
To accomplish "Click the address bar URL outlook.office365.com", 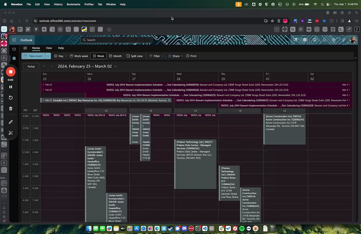I will point(68,21).
